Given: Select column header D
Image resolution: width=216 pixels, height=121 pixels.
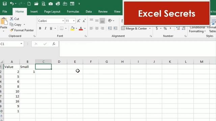Looking at the screenshot, I should pos(59,62).
